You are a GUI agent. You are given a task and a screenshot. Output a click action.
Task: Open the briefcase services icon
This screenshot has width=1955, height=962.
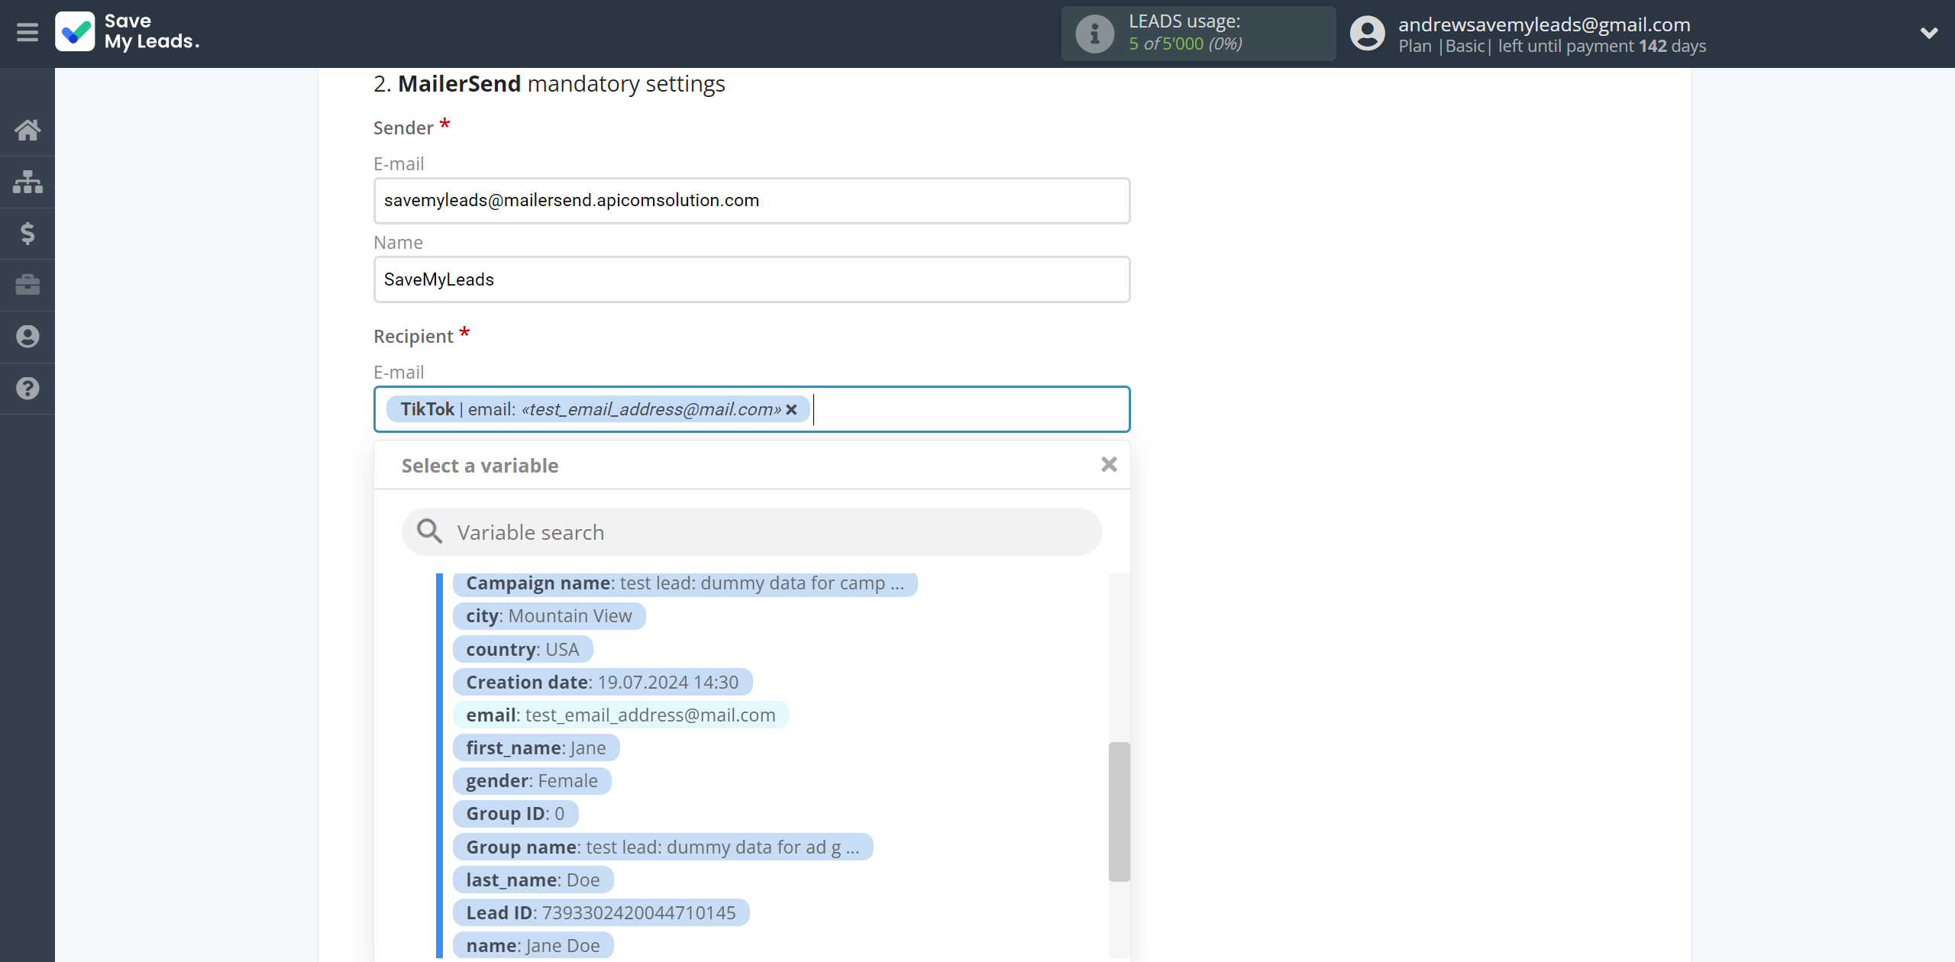[27, 285]
